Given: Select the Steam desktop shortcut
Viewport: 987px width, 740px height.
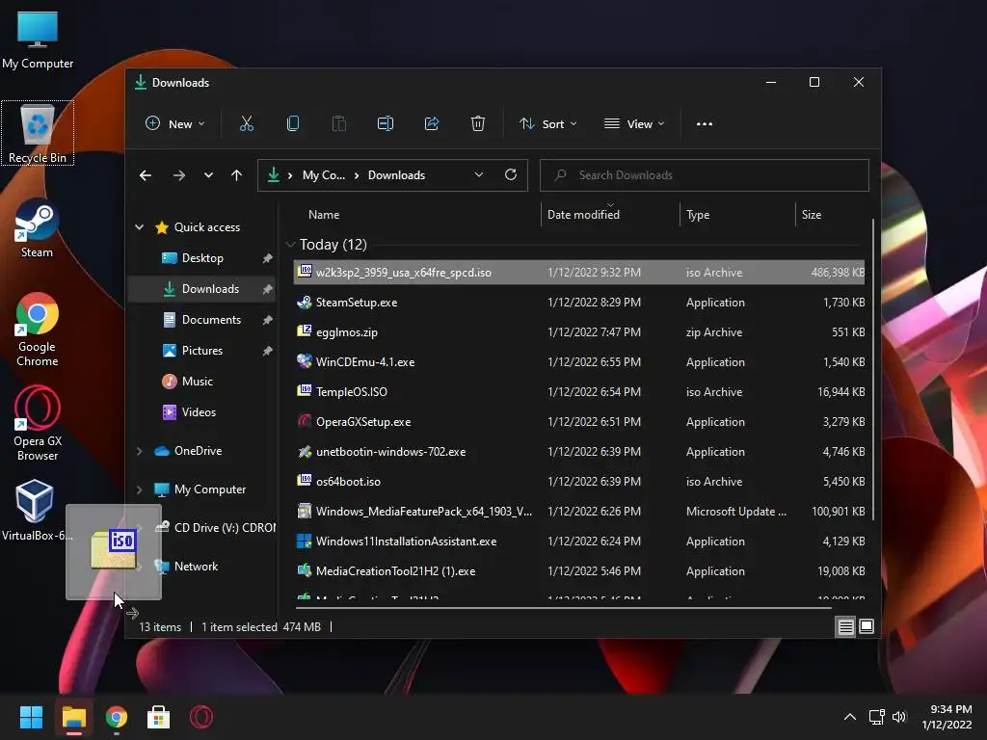Looking at the screenshot, I should [37, 228].
